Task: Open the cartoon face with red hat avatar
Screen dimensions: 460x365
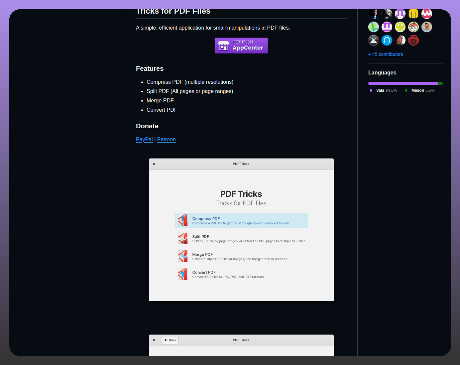Action: [413, 27]
